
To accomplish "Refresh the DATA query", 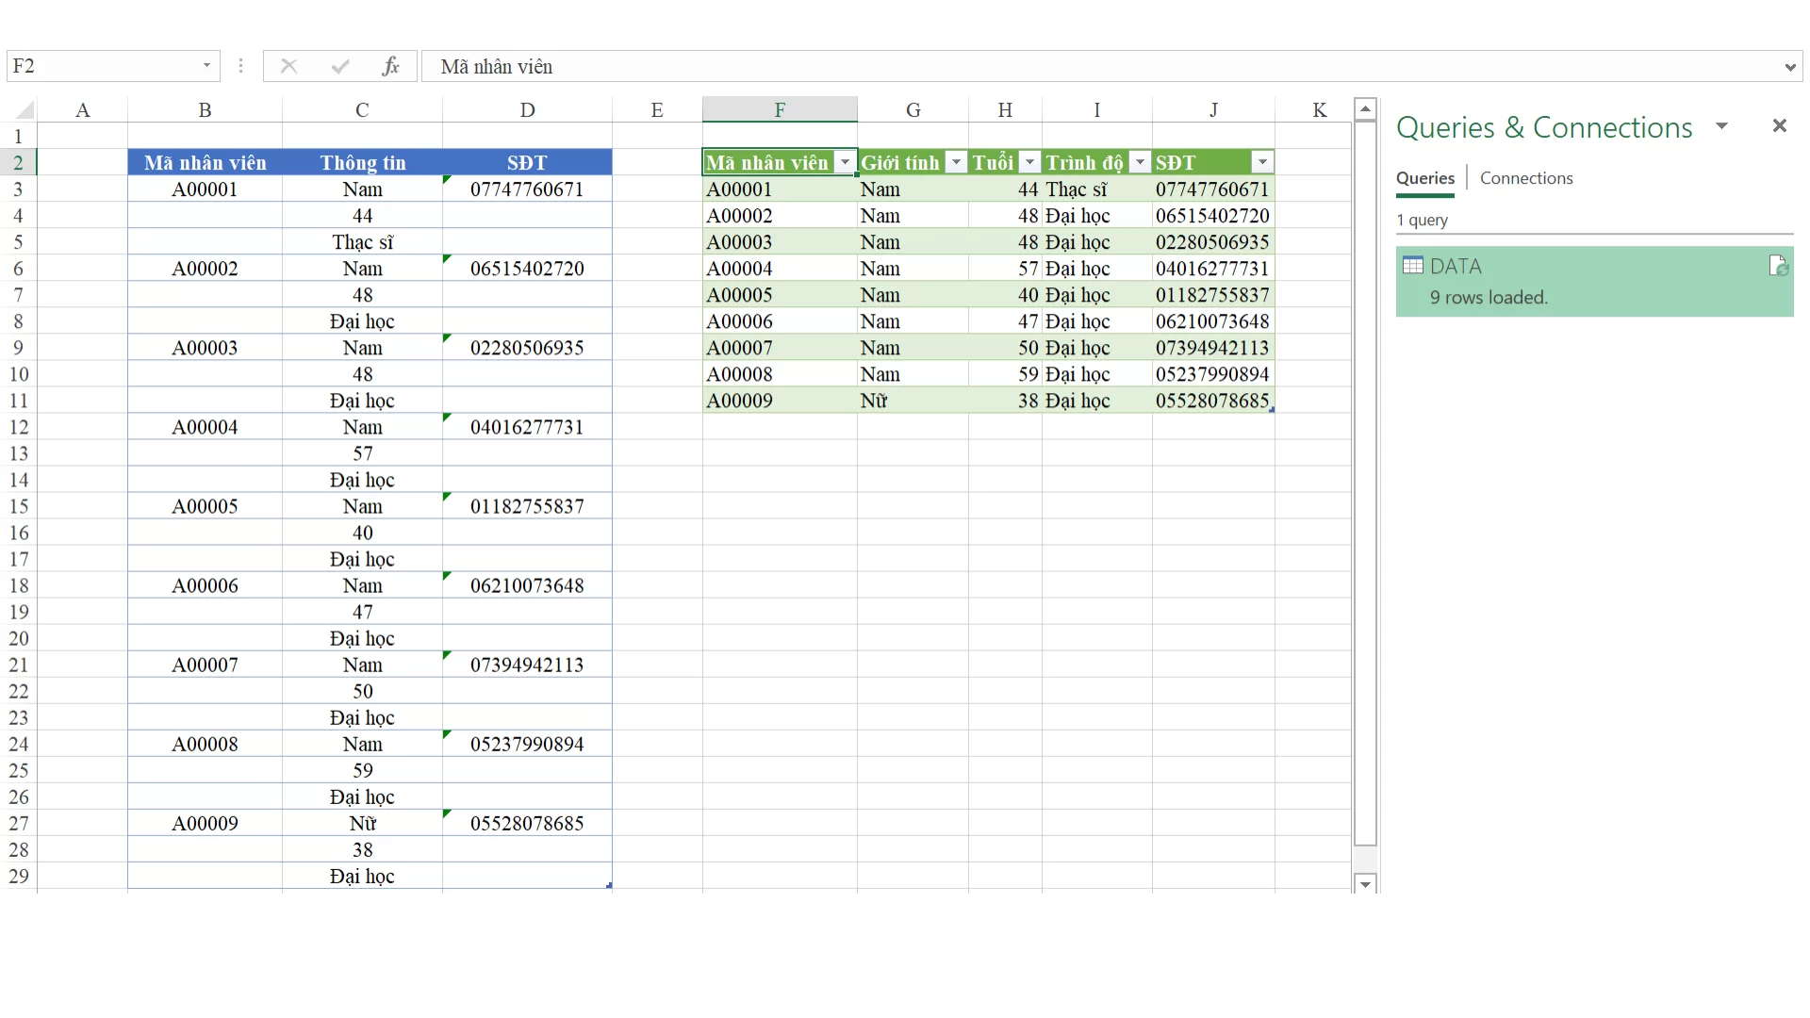I will click(x=1778, y=265).
